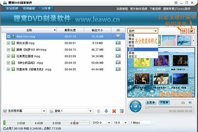Uncheck the Mark Kim.mpg checkbox

click(9, 37)
